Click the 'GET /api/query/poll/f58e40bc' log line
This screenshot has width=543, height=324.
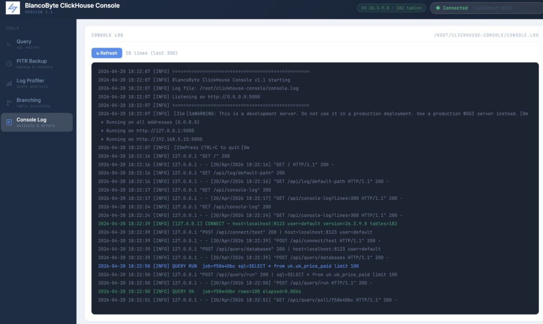pyautogui.click(x=248, y=300)
